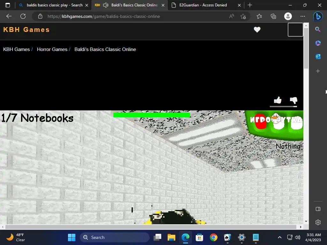327x245 pixels.
Task: Open Settings gear app in taskbar
Action: pos(241,237)
